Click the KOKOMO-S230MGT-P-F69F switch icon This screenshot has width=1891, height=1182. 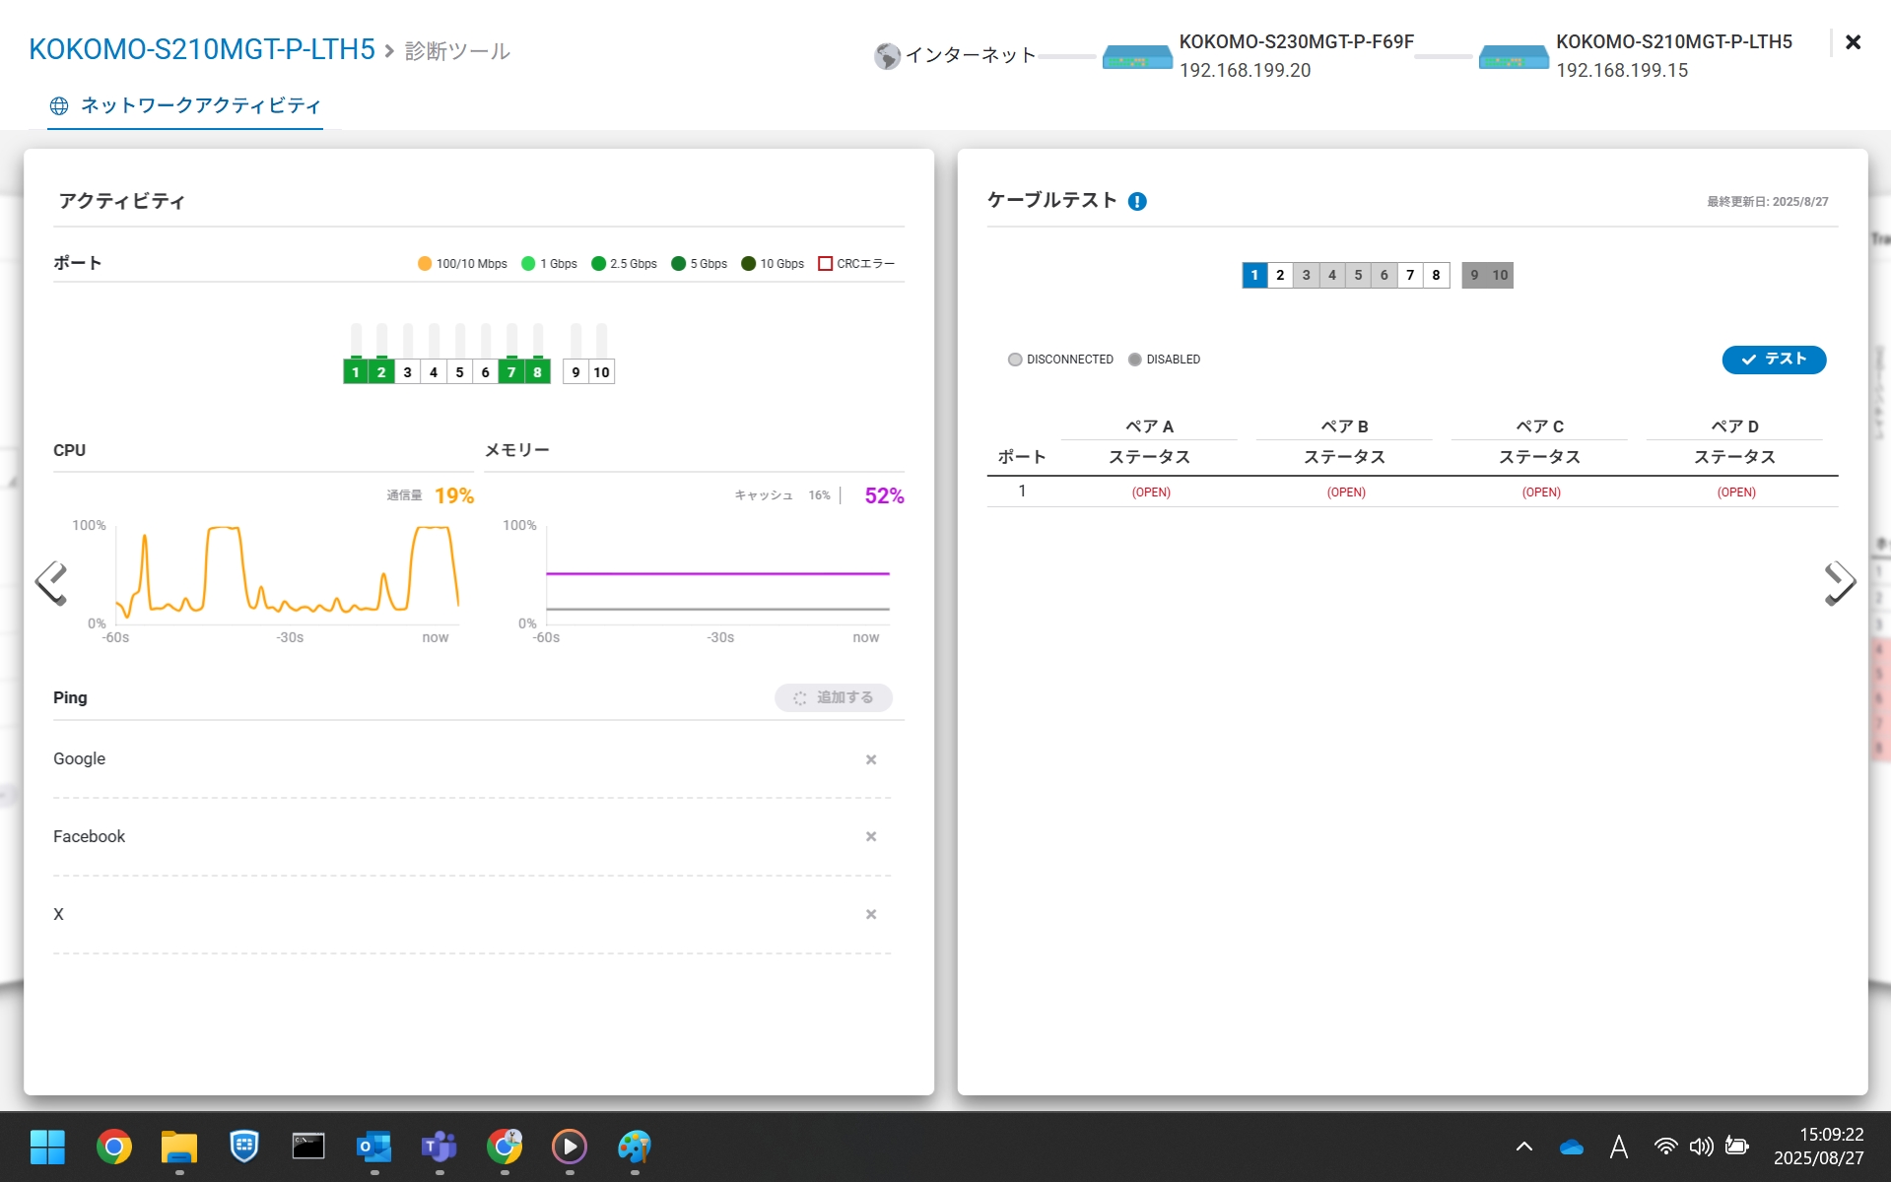(x=1136, y=57)
